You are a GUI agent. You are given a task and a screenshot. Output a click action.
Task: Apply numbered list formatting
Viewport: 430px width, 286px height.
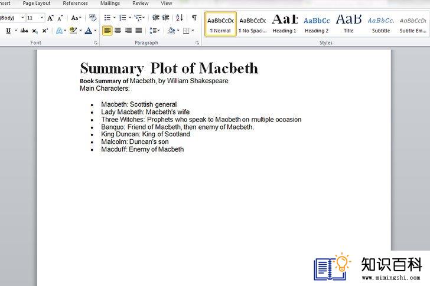[123, 18]
